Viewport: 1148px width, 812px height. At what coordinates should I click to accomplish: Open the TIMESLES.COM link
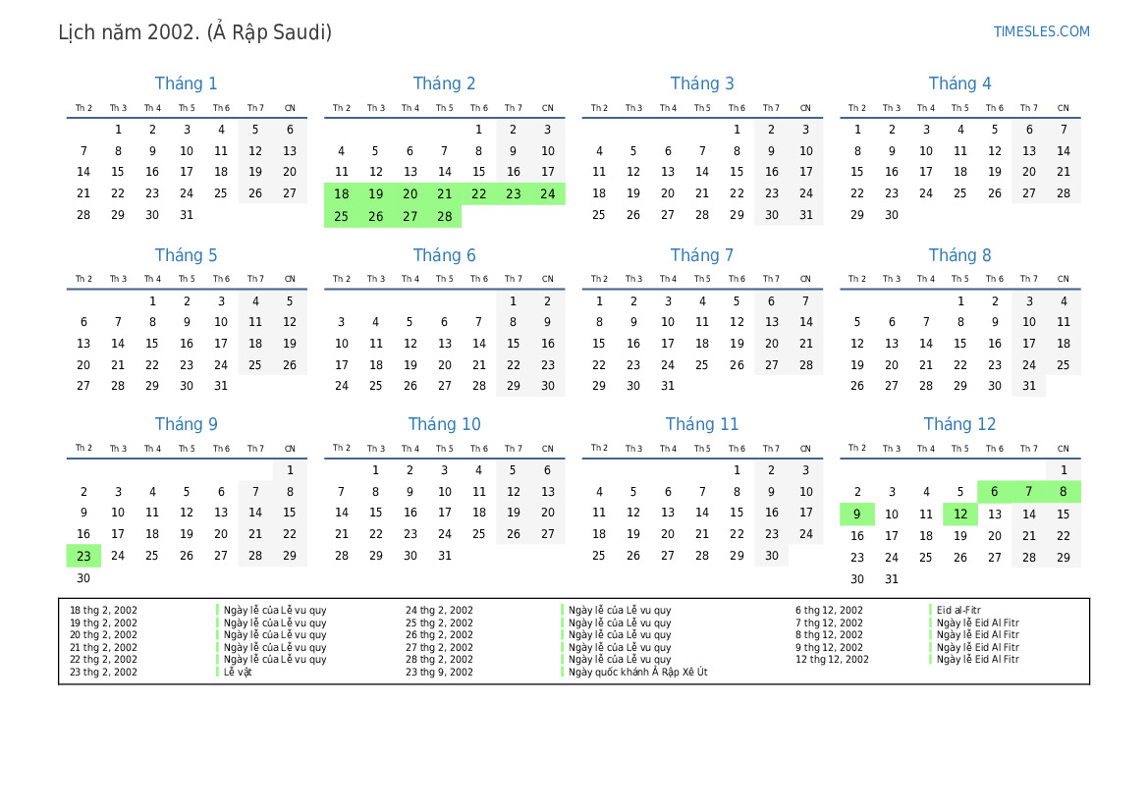coord(1041,31)
